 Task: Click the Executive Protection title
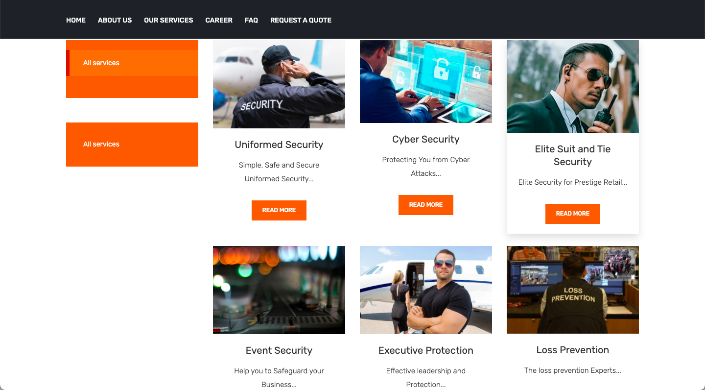(426, 350)
